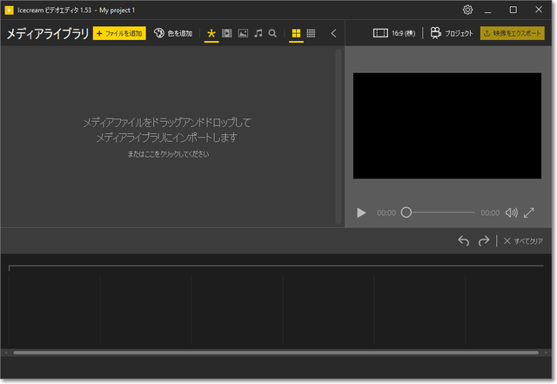Switch to large grid view
The height and width of the screenshot is (384, 557).
[296, 33]
